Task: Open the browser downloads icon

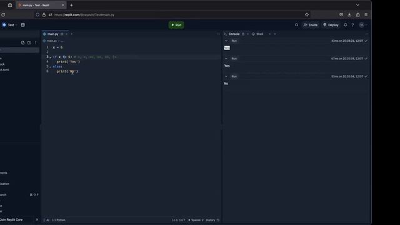Action: 349,15
